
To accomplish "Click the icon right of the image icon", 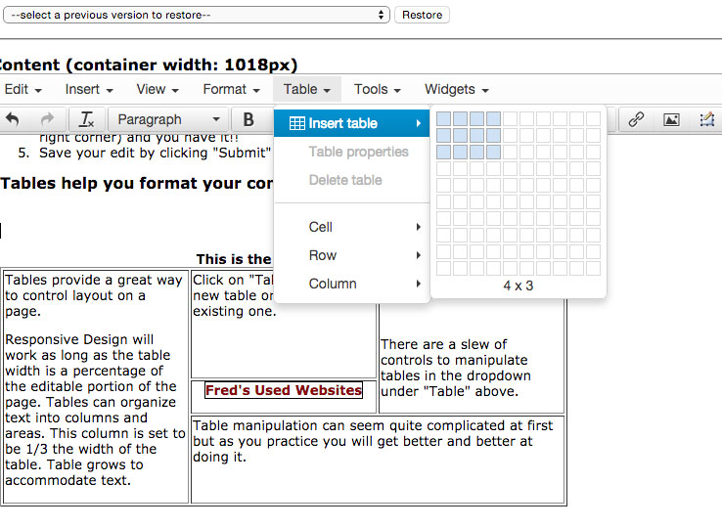I will click(x=706, y=119).
